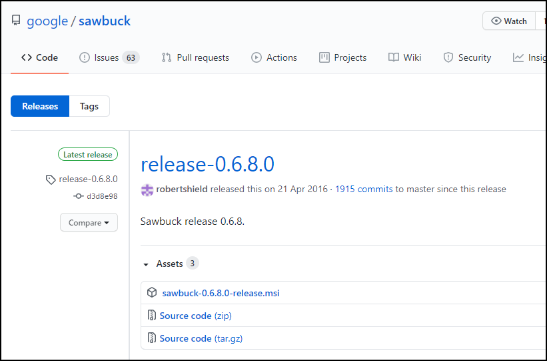Download Source code (tar.gz)
The image size is (547, 361).
tap(201, 338)
